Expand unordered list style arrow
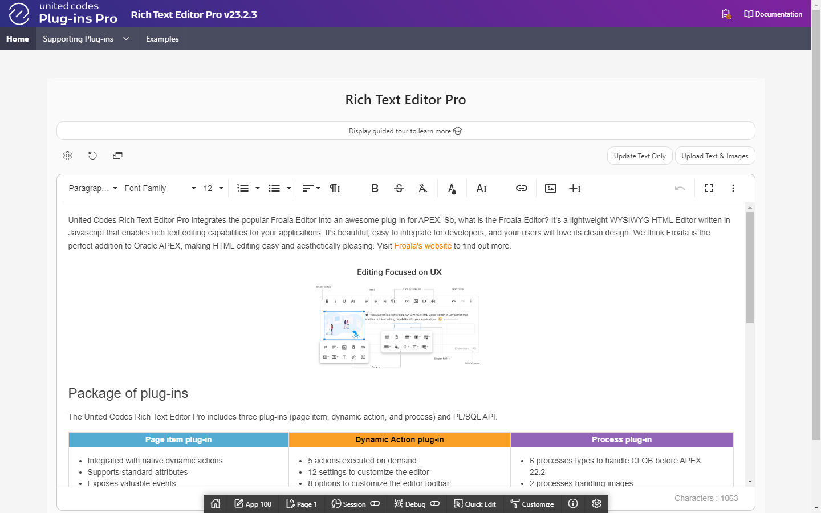Screen dimensions: 821x513 pyautogui.click(x=289, y=188)
